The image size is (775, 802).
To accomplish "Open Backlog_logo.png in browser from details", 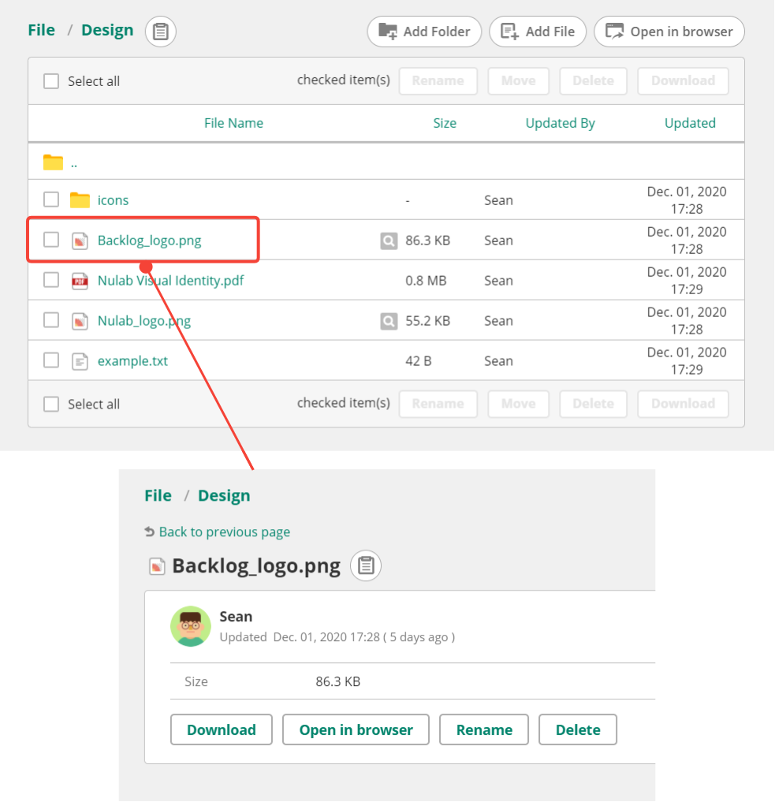I will [x=356, y=730].
